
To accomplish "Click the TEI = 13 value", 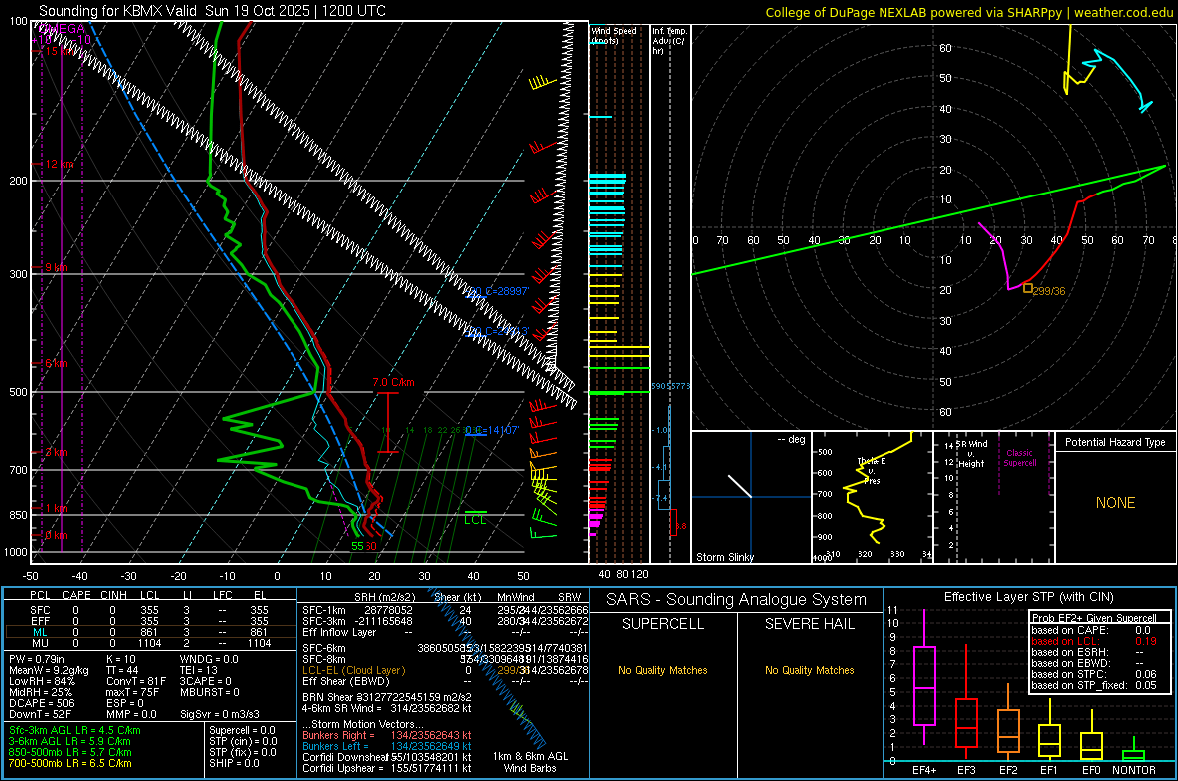I will click(199, 670).
